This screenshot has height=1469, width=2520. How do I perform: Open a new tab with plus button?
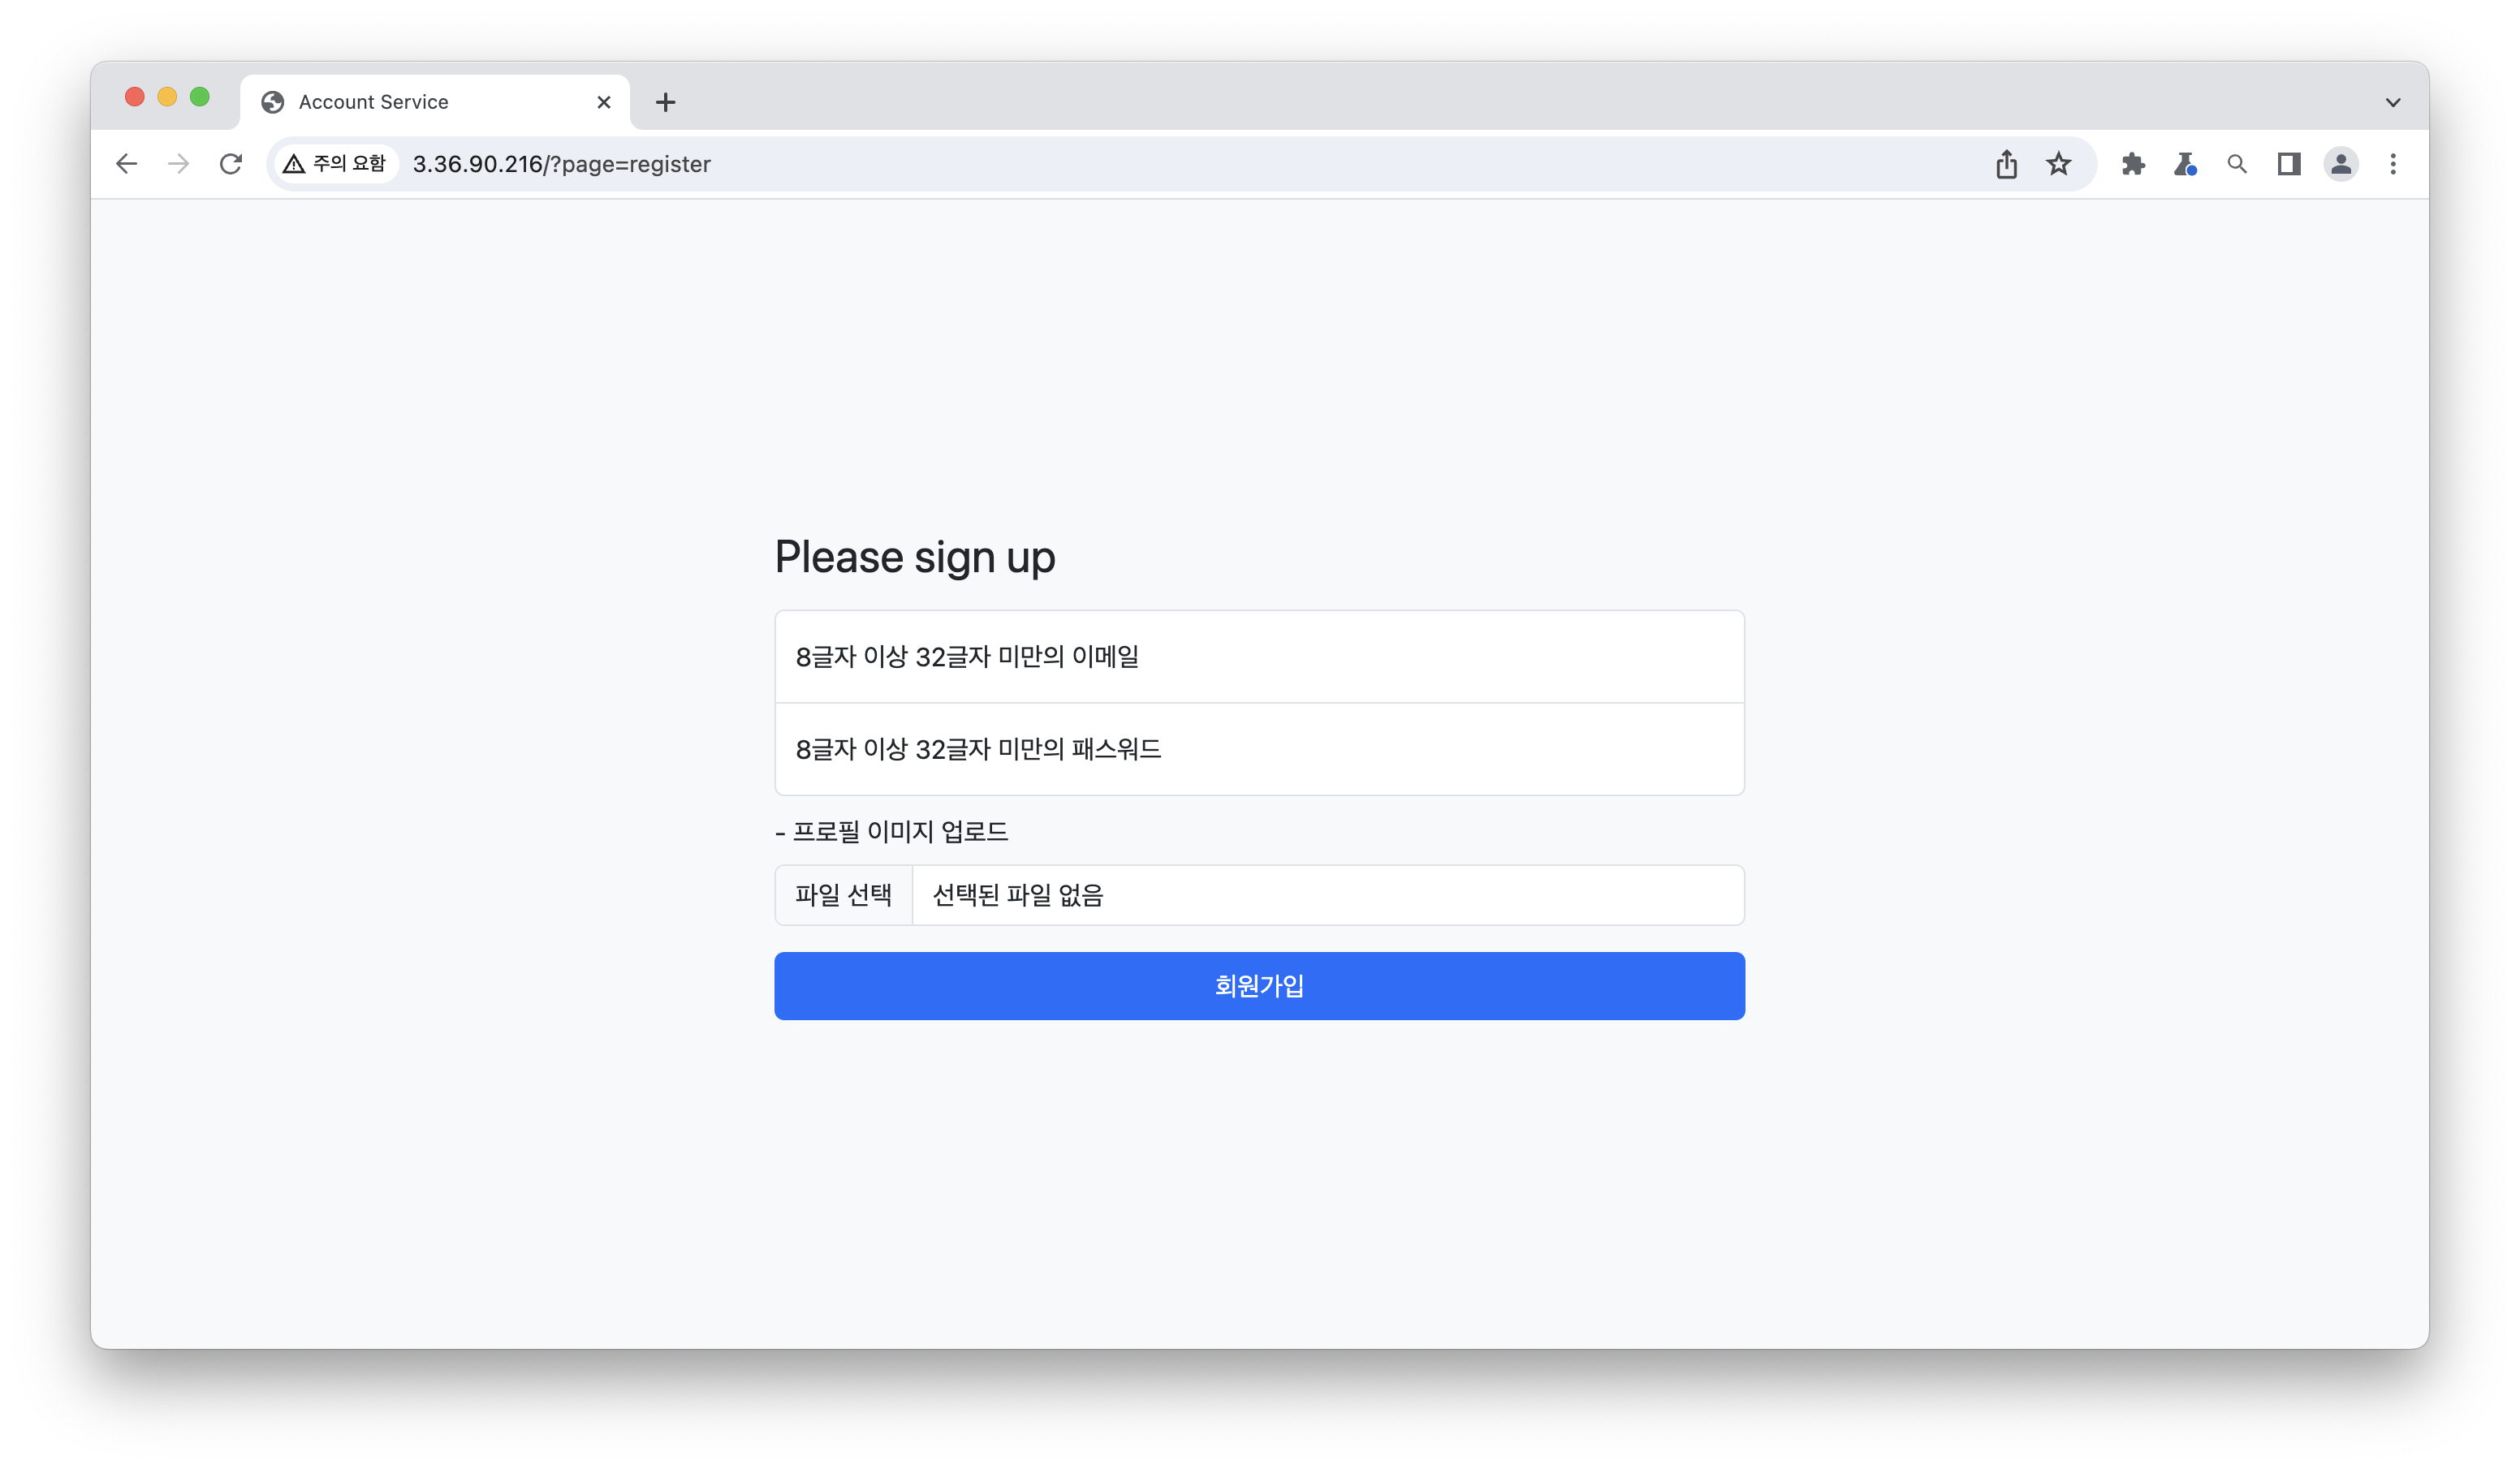pyautogui.click(x=666, y=102)
